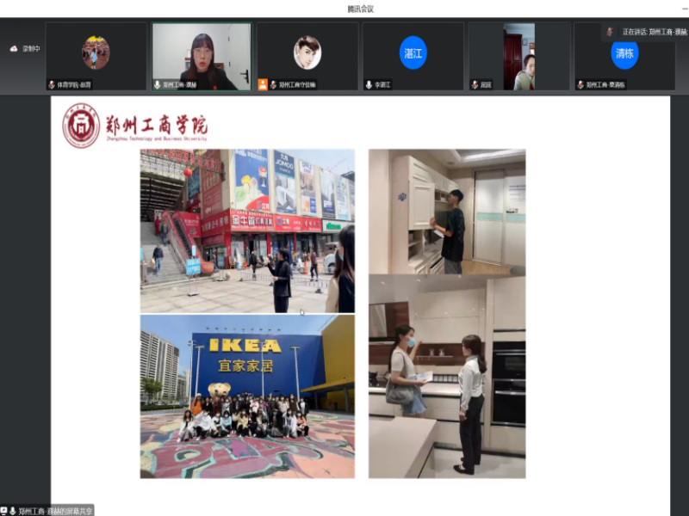The image size is (689, 516).
Task: Click the screen share icon at bottom left
Action: (x=4, y=511)
